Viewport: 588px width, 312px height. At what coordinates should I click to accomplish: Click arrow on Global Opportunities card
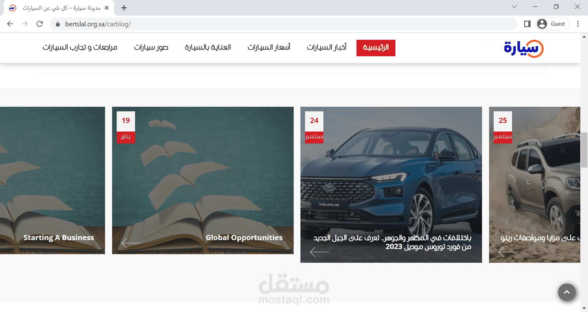point(131,243)
